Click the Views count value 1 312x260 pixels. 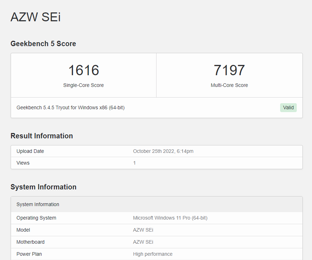134,163
